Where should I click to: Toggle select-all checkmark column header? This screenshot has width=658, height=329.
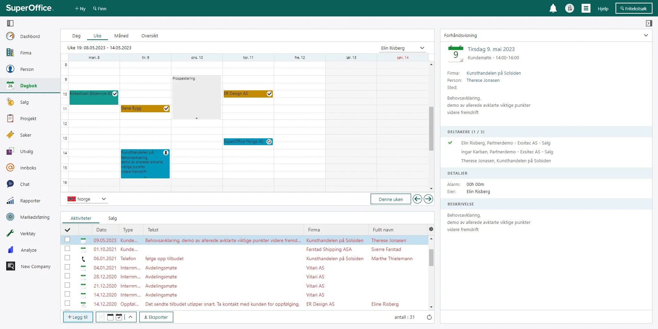click(x=68, y=230)
